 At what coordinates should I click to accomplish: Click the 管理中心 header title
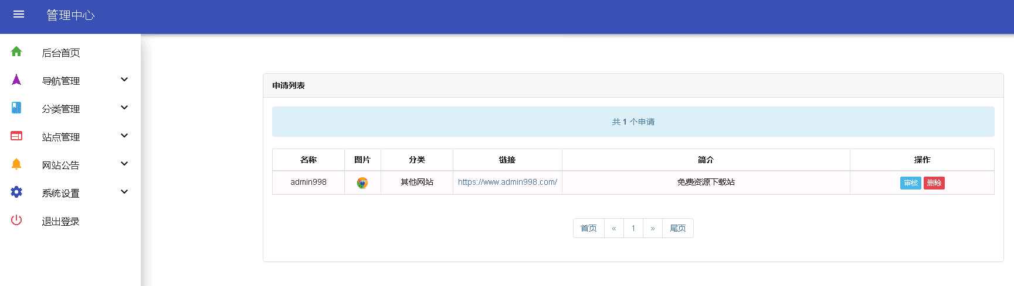70,15
